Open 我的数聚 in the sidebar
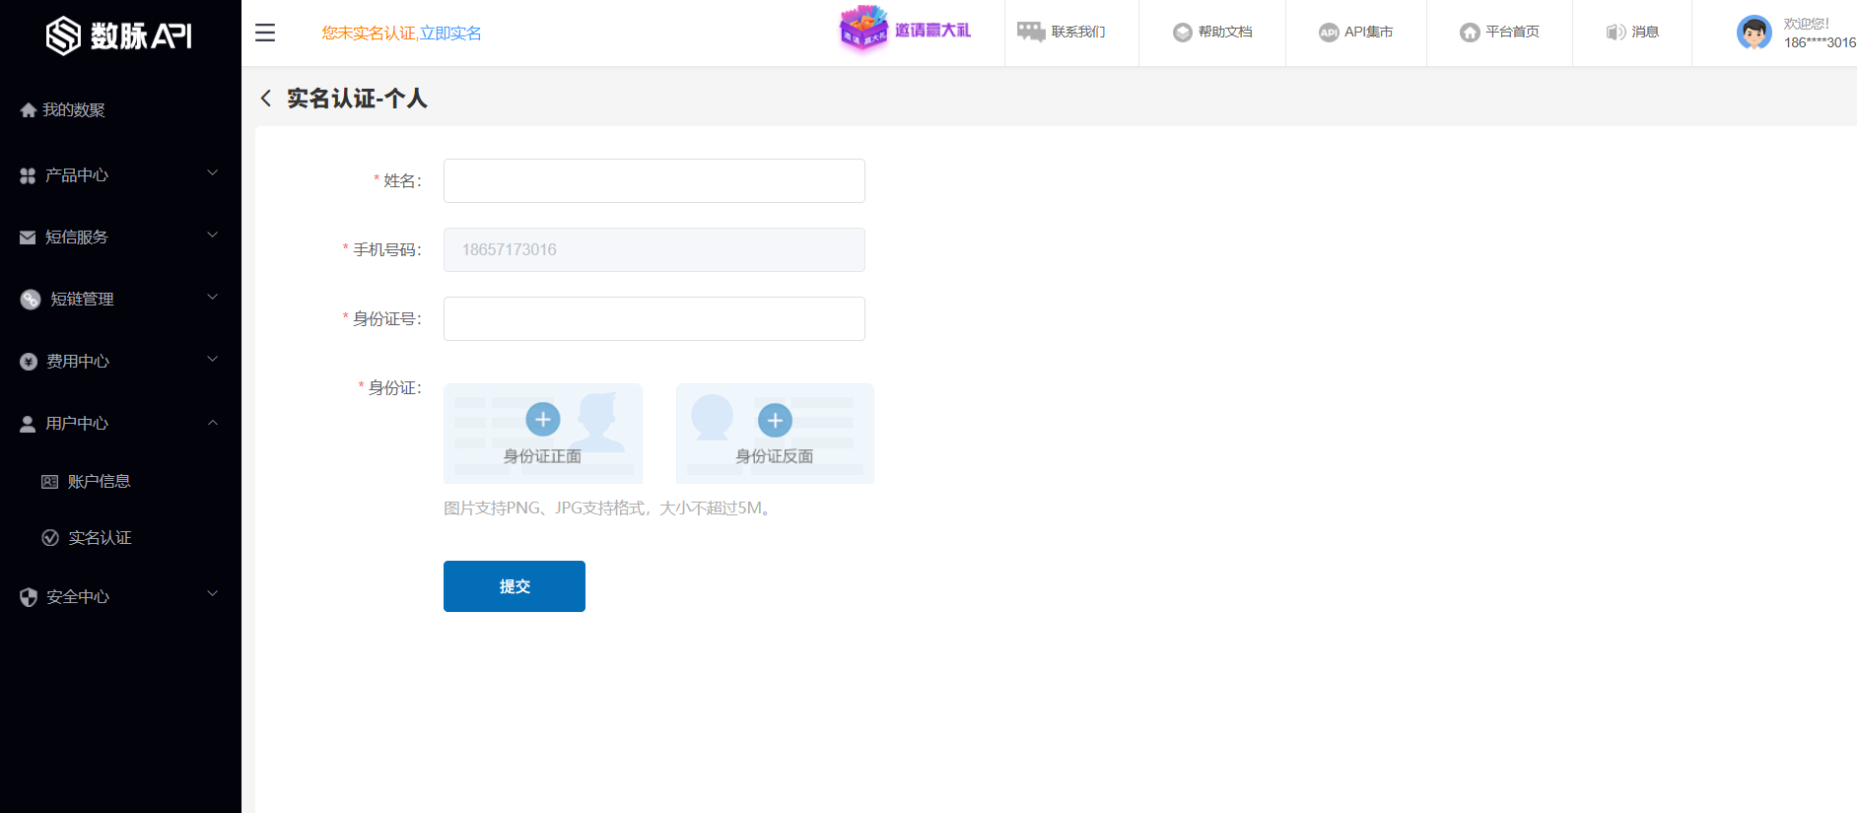Image resolution: width=1857 pixels, height=813 pixels. pyautogui.click(x=74, y=110)
